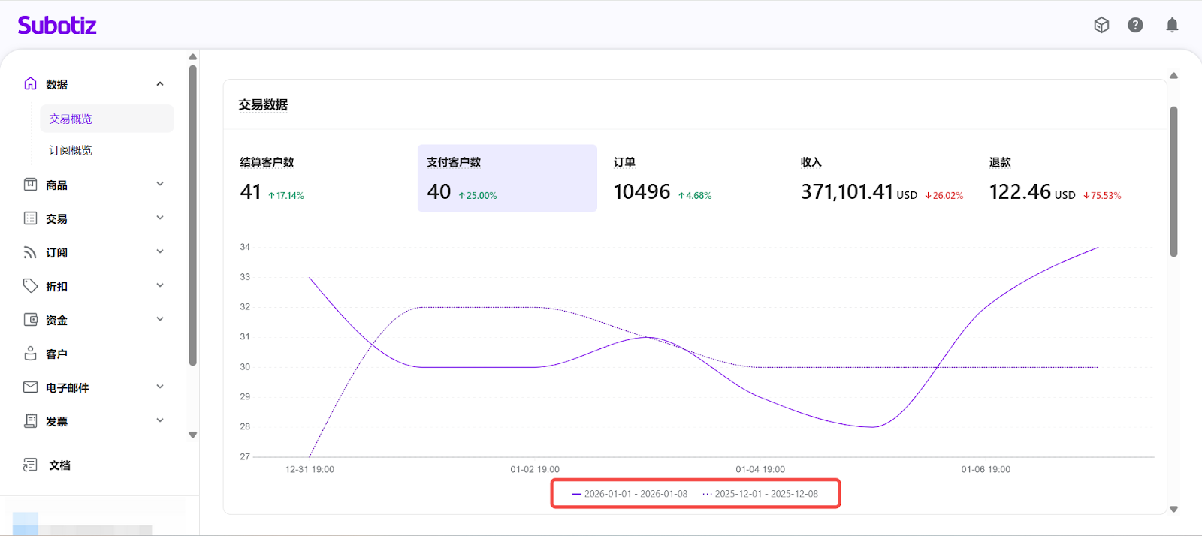
Task: Collapse the 数据 menu chevron
Action: 160,84
